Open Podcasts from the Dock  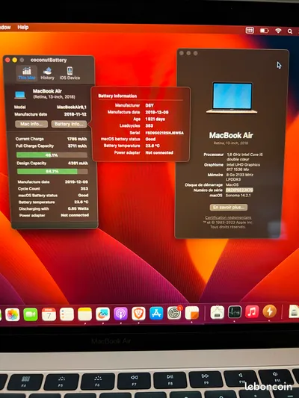click(x=120, y=314)
